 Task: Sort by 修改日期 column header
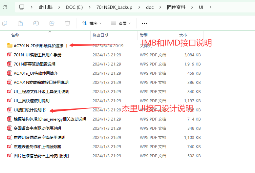click(100, 35)
